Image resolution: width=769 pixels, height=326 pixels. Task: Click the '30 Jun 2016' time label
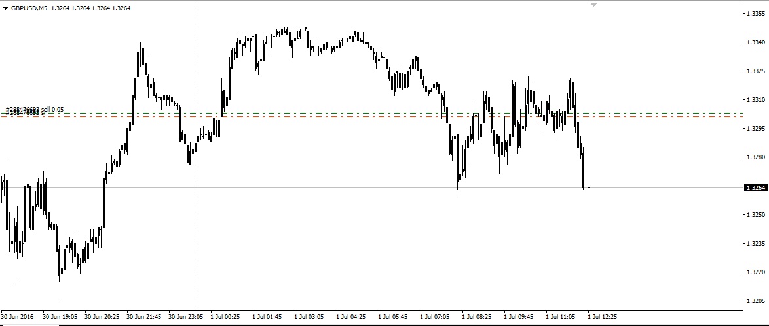16,317
